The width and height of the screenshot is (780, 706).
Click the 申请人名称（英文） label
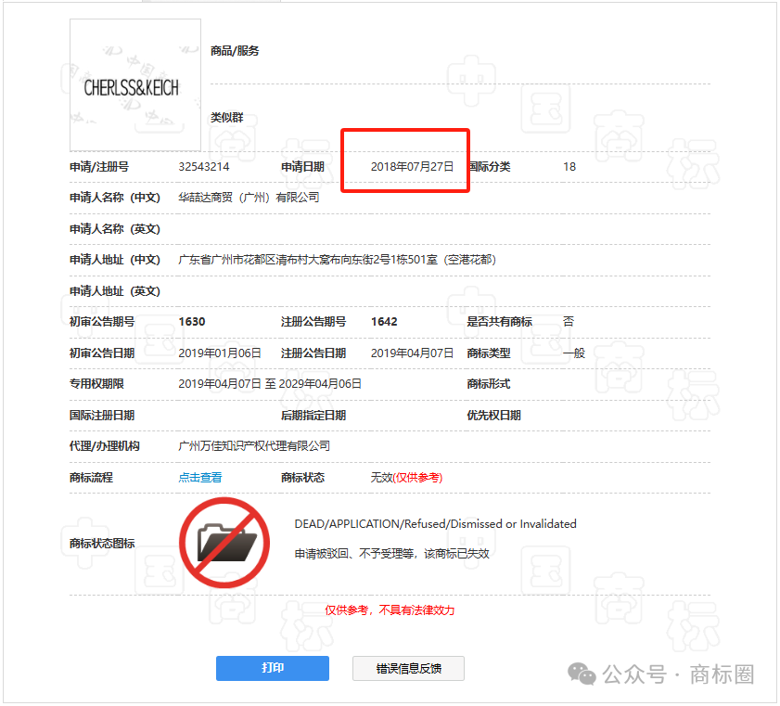[115, 229]
